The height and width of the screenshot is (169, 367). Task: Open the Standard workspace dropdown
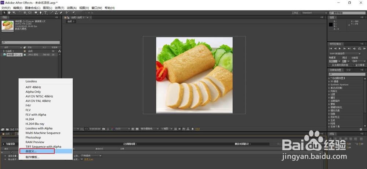pyautogui.click(x=315, y=13)
